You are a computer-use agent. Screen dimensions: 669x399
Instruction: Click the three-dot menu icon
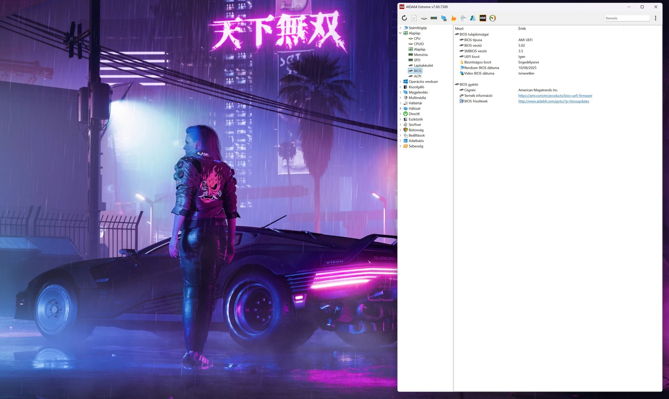pos(655,18)
